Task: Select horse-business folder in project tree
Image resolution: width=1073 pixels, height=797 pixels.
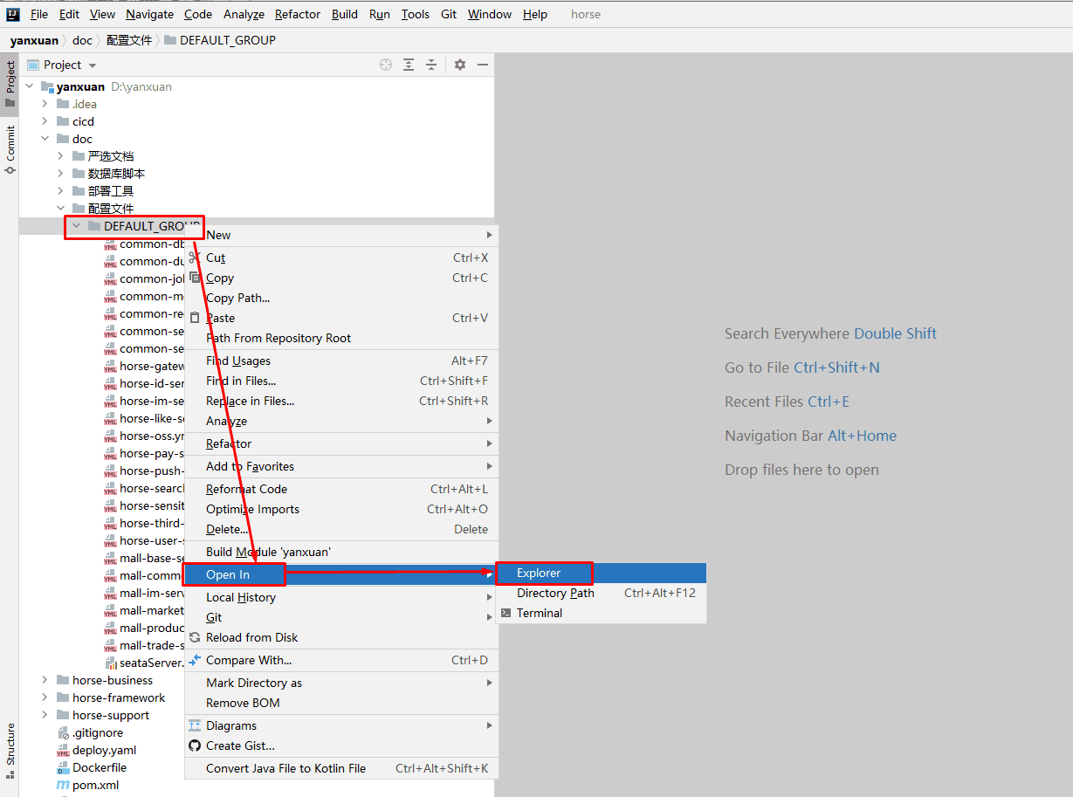Action: 113,680
